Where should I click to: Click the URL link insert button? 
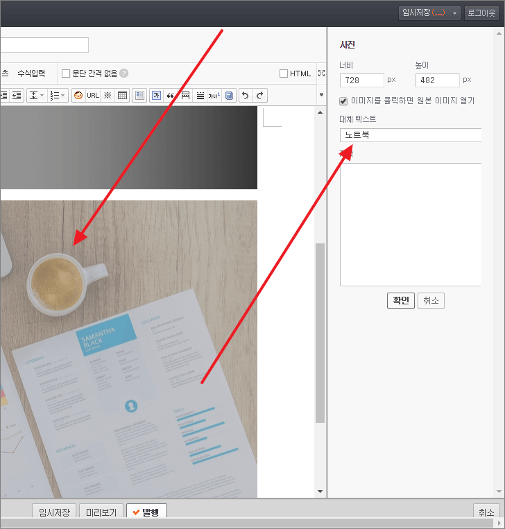point(93,96)
